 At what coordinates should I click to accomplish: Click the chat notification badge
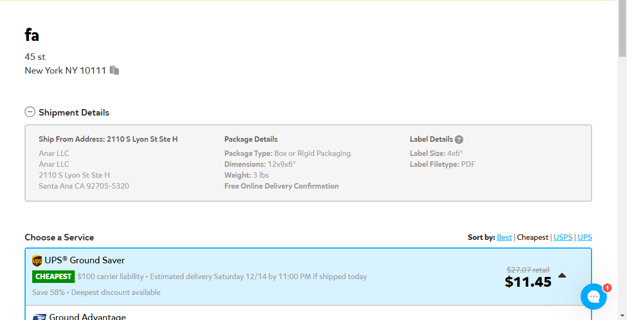[x=607, y=288]
